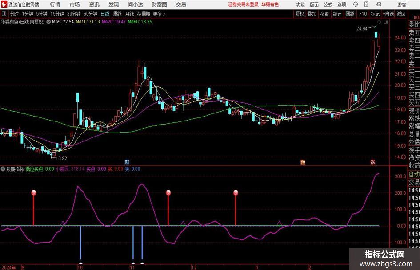Open 多周期 multi-period view

click(144, 14)
